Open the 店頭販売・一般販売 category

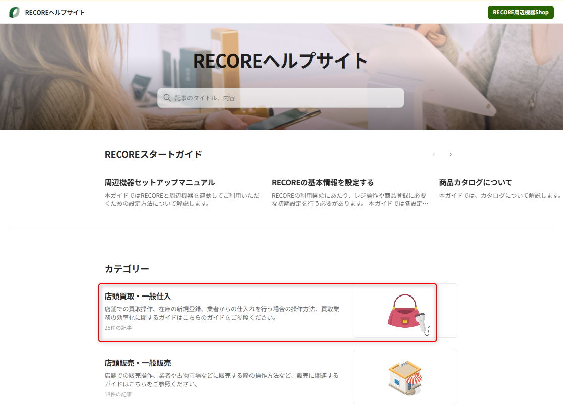(x=138, y=363)
